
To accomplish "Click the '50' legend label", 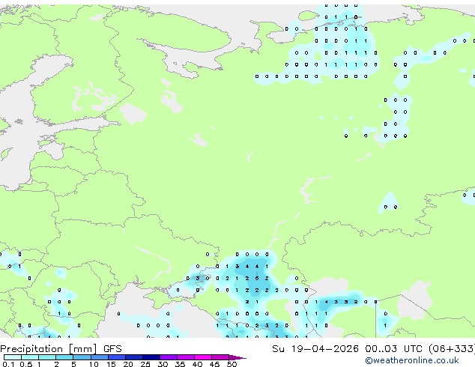I will 232,364.
